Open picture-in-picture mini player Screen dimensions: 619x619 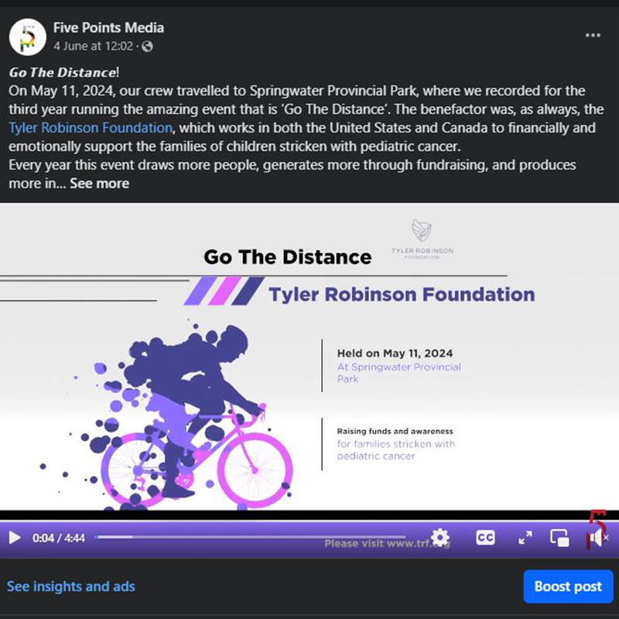(x=559, y=538)
